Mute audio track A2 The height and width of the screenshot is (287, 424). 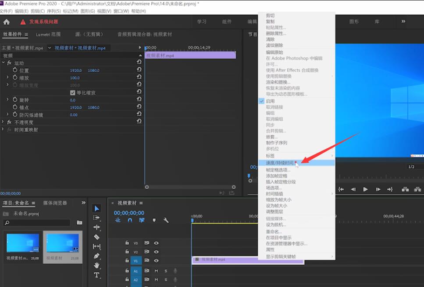(x=156, y=280)
